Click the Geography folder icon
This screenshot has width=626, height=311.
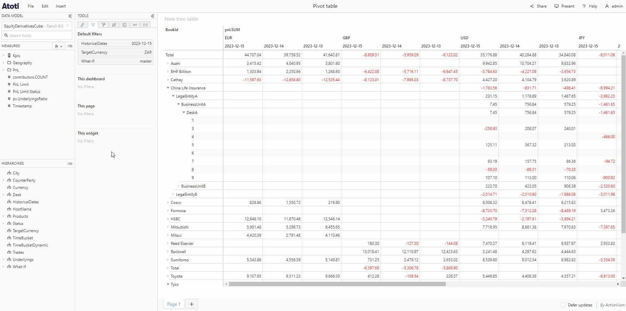(9, 63)
